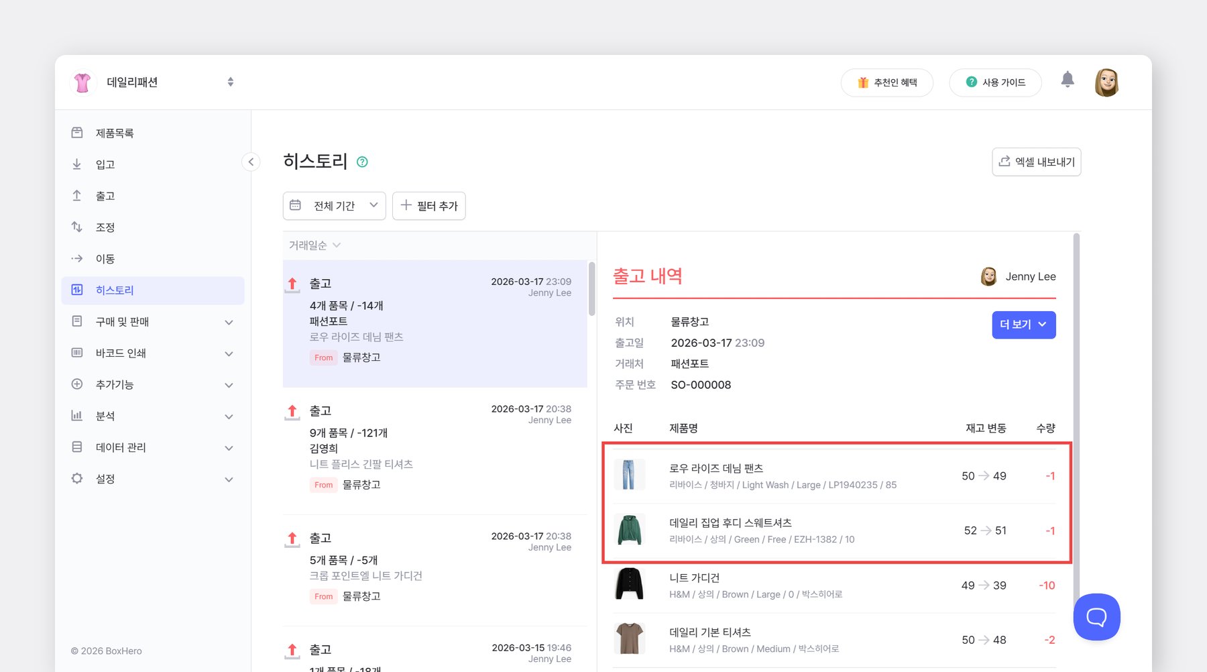Open the 전체 기간 period filter dropdown
The image size is (1207, 672).
coord(334,206)
